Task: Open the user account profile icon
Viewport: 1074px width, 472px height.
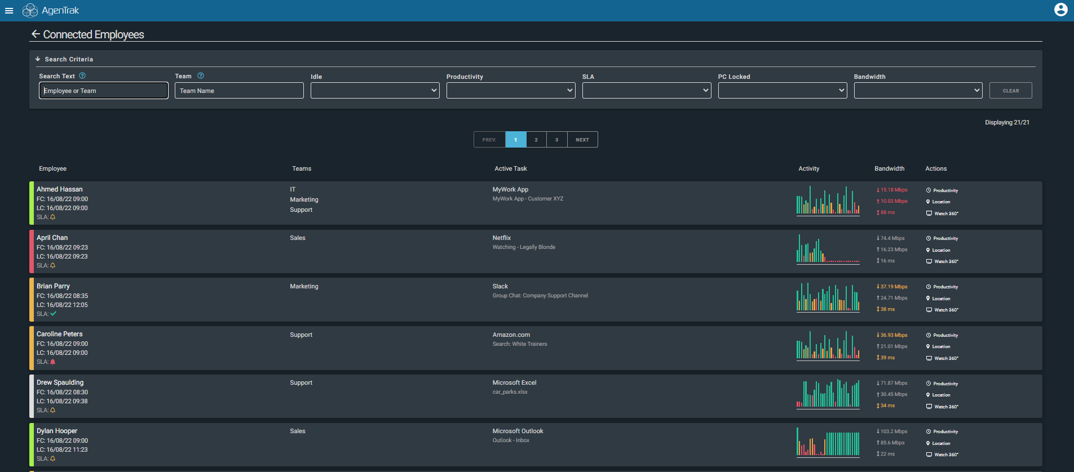Action: 1060,10
